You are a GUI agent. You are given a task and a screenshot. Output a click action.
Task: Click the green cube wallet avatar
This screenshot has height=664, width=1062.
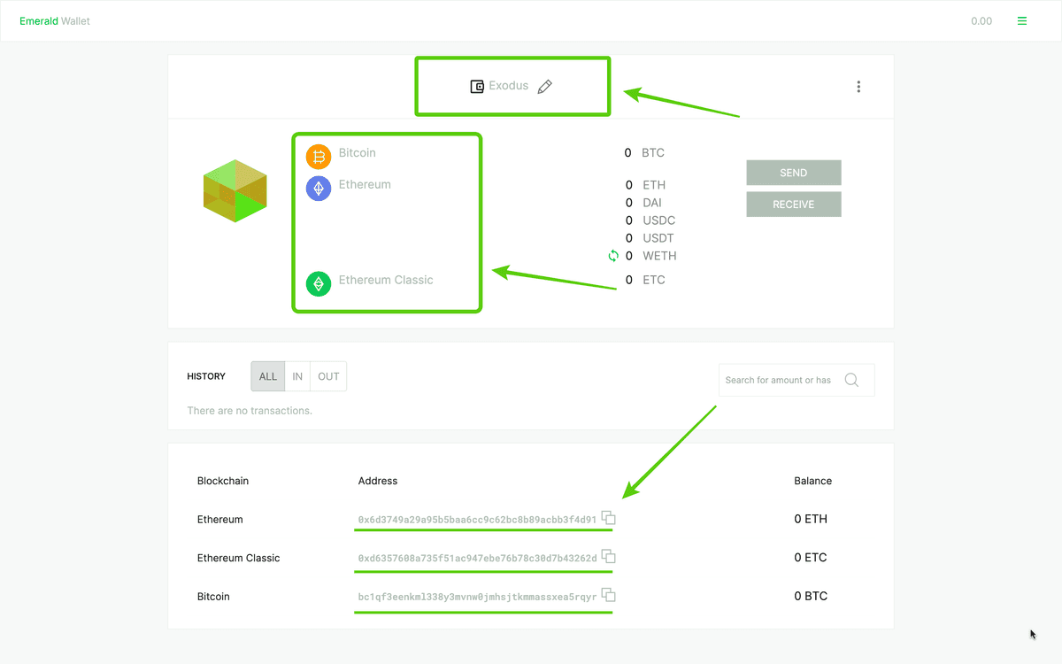tap(235, 191)
